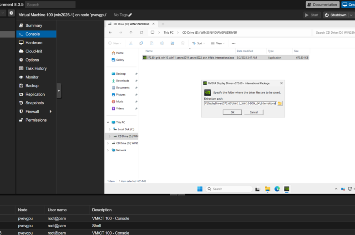The height and width of the screenshot is (235, 355).
Task: Open the Documents quick access folder
Action: coord(121,88)
